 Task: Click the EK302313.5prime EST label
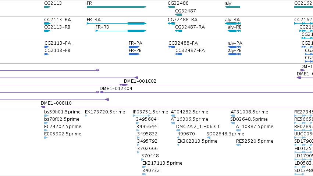pos(197,142)
